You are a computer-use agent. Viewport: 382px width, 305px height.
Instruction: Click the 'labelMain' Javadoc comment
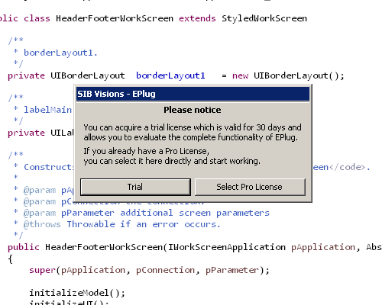(x=47, y=110)
